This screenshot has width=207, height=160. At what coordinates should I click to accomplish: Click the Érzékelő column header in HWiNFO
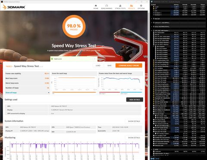click(154, 5)
